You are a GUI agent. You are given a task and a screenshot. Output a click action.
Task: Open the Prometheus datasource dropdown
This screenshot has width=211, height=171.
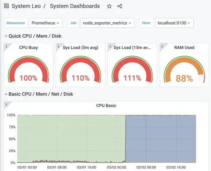coord(46,23)
